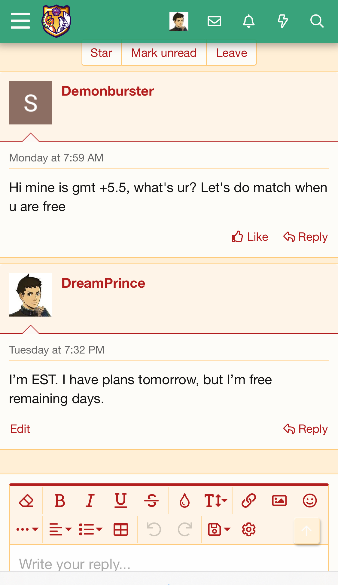Insert a link in the editor
The image size is (338, 585).
(248, 501)
